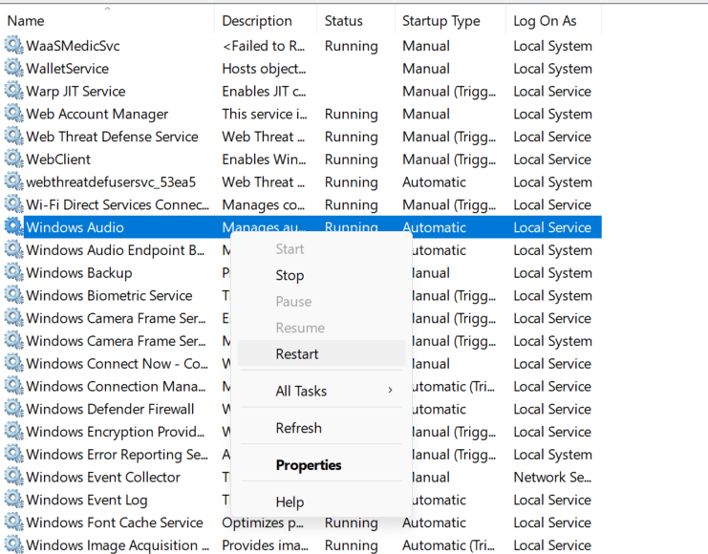
Task: Sort by the Status column header
Action: coord(355,21)
